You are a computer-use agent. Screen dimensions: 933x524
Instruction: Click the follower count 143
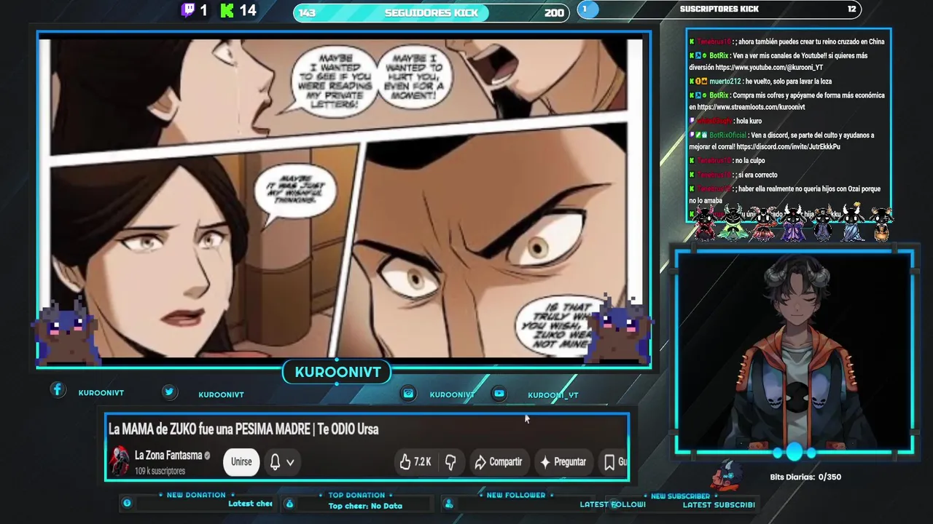[307, 12]
